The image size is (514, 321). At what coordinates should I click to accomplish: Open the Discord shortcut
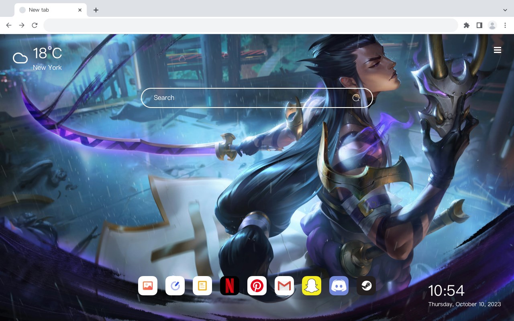coord(339,286)
